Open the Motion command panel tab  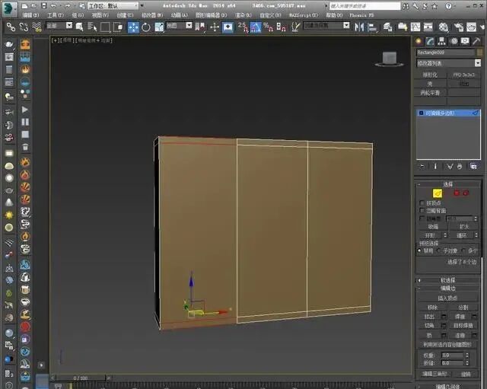(x=454, y=41)
